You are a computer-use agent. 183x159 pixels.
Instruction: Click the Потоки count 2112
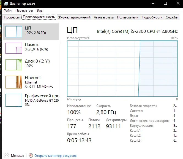pyautogui.click(x=94, y=126)
